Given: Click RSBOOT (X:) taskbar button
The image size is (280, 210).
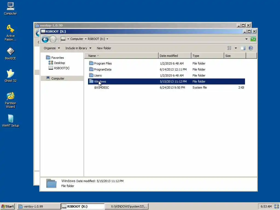Looking at the screenshot, I should coord(83,206).
